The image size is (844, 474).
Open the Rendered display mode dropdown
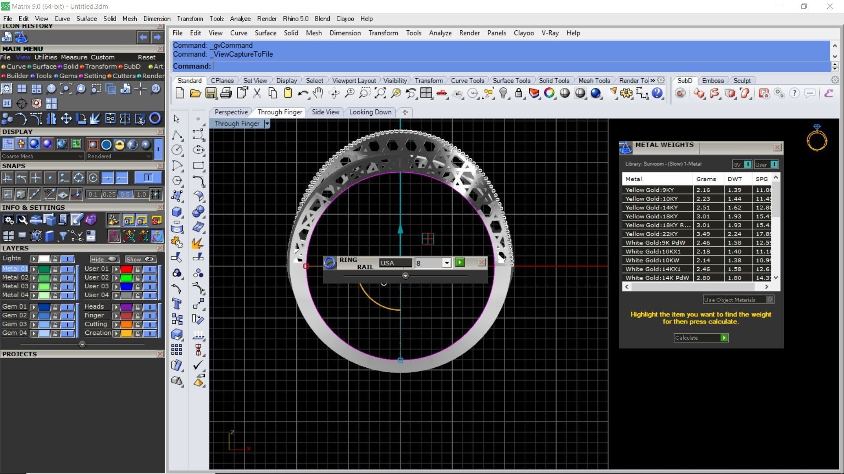pyautogui.click(x=119, y=156)
